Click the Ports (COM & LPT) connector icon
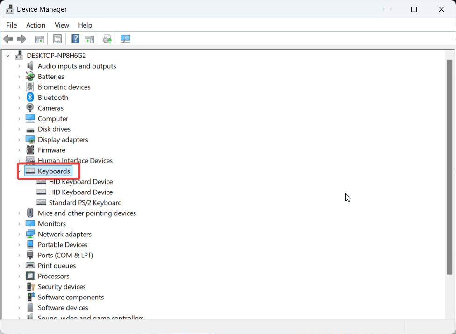This screenshot has height=334, width=456. coord(30,255)
